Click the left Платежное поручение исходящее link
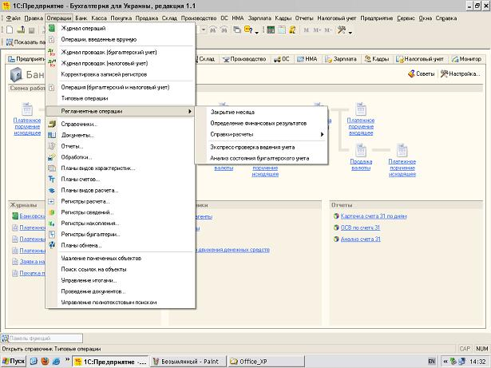 [x=27, y=127]
